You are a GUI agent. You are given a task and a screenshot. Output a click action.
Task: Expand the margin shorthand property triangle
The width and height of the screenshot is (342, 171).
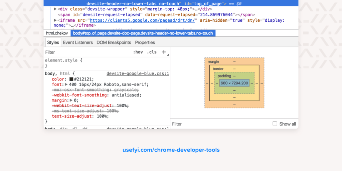71,100
